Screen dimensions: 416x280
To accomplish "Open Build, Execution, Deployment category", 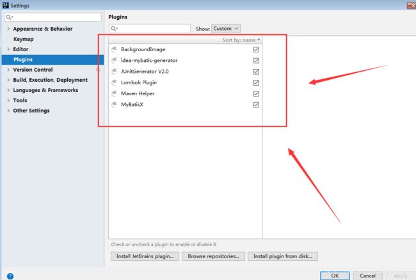I will (51, 80).
